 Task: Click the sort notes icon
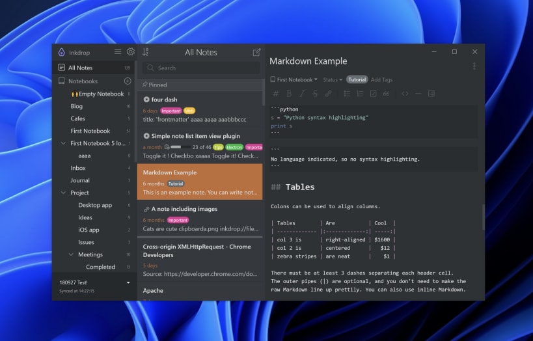146,52
